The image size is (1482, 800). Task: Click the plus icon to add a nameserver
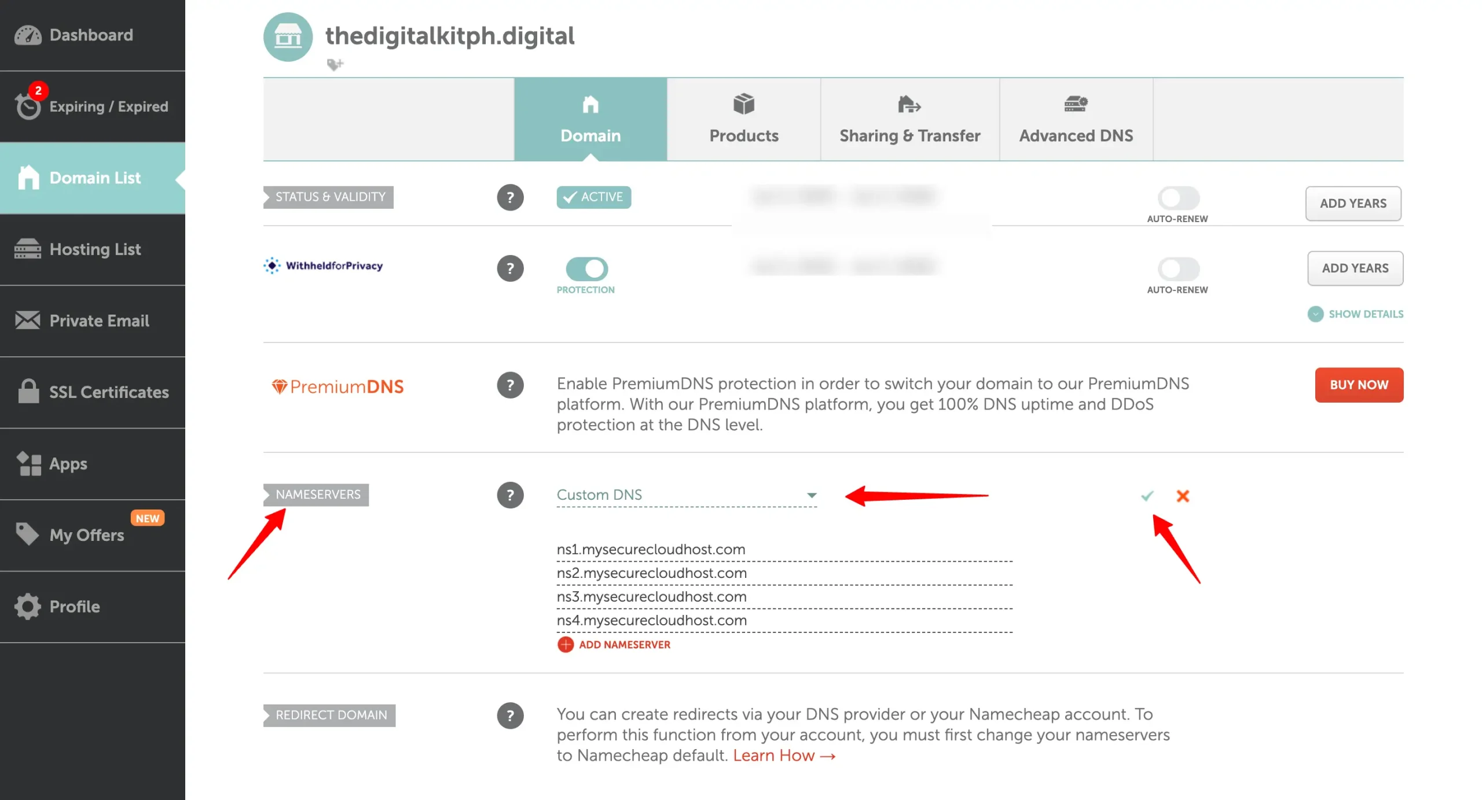tap(566, 644)
